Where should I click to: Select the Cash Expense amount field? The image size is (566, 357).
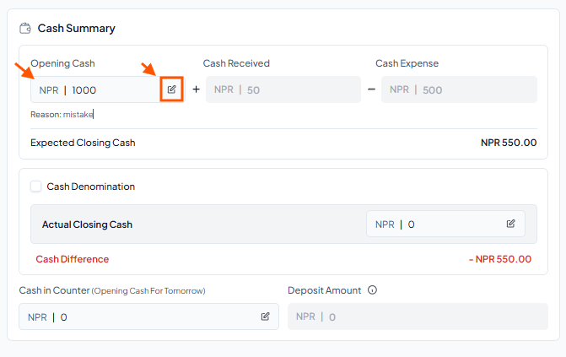[x=459, y=89]
